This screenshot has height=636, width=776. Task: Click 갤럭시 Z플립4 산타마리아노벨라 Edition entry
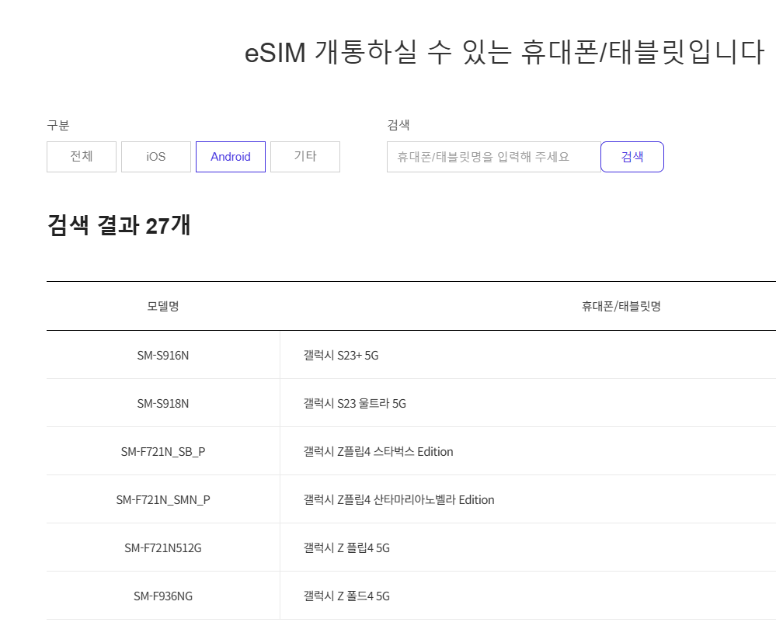pyautogui.click(x=399, y=499)
